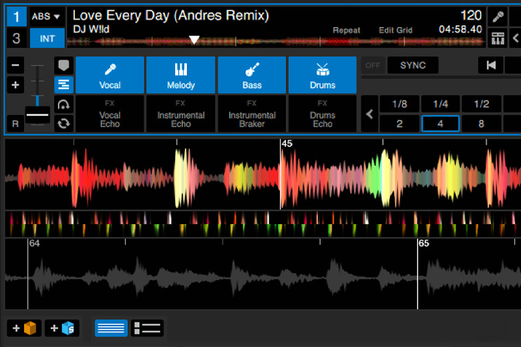The height and width of the screenshot is (347, 521).
Task: Select the 1/8 beat loop size
Action: coord(399,104)
